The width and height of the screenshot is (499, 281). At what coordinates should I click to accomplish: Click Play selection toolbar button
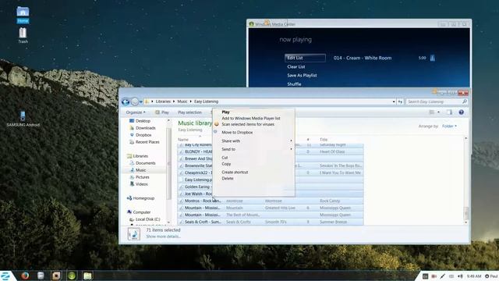tap(189, 112)
